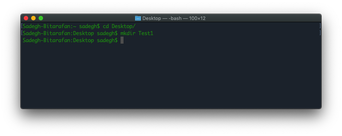Click the Desktop folder icon in title bar

click(x=138, y=18)
